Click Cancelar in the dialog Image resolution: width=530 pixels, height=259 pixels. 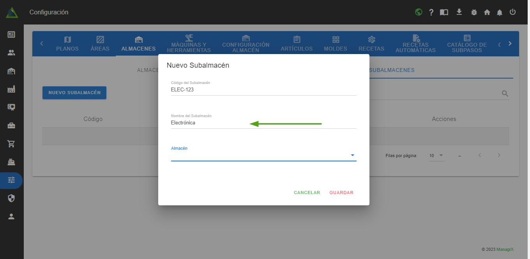pos(307,192)
